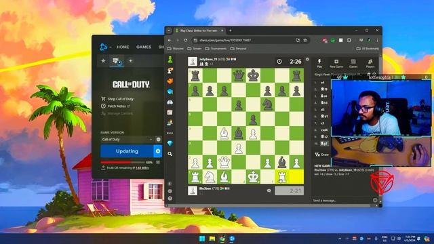Select the white knight on b1
The height and width of the screenshot is (244, 434).
click(x=210, y=177)
